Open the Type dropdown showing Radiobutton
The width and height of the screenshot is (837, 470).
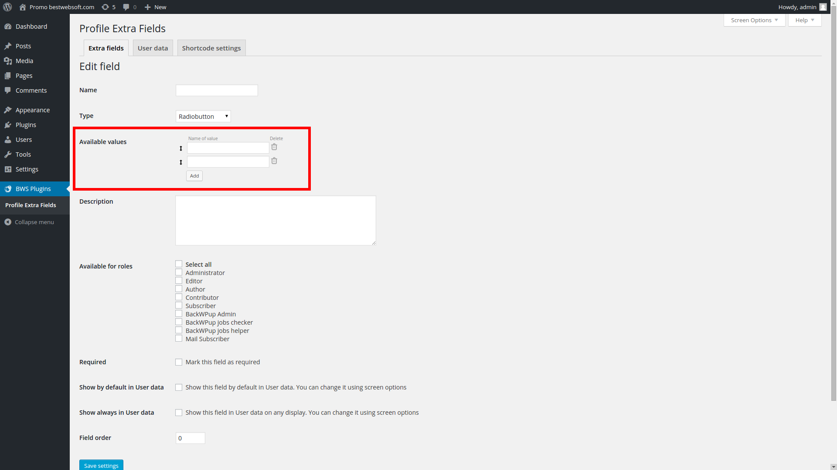pyautogui.click(x=203, y=116)
